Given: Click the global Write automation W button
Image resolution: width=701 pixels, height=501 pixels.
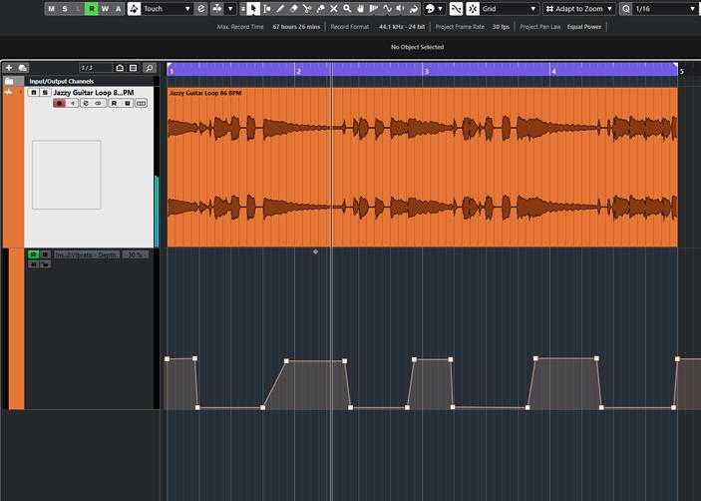Looking at the screenshot, I should click(x=105, y=9).
